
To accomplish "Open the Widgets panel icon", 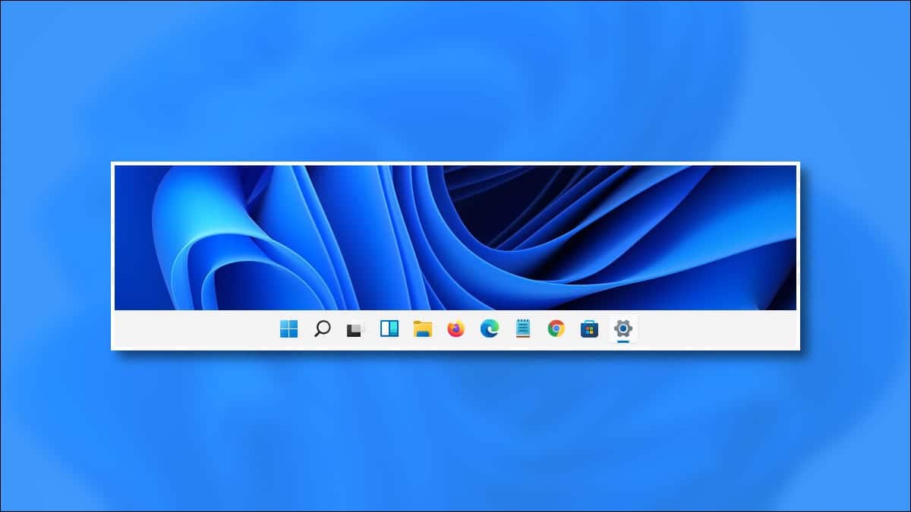I will pyautogui.click(x=389, y=328).
